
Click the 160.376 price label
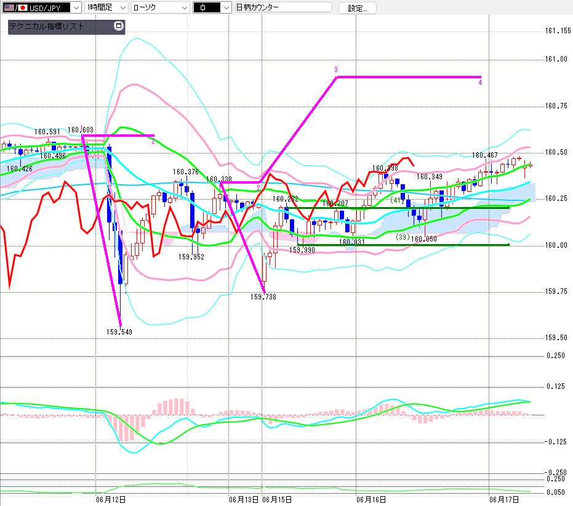[186, 172]
